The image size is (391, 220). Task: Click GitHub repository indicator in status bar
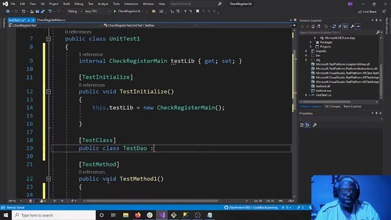251,208
